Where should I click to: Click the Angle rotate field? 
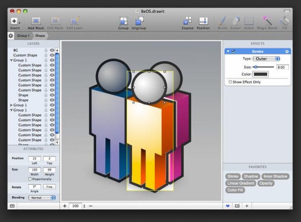point(35,187)
